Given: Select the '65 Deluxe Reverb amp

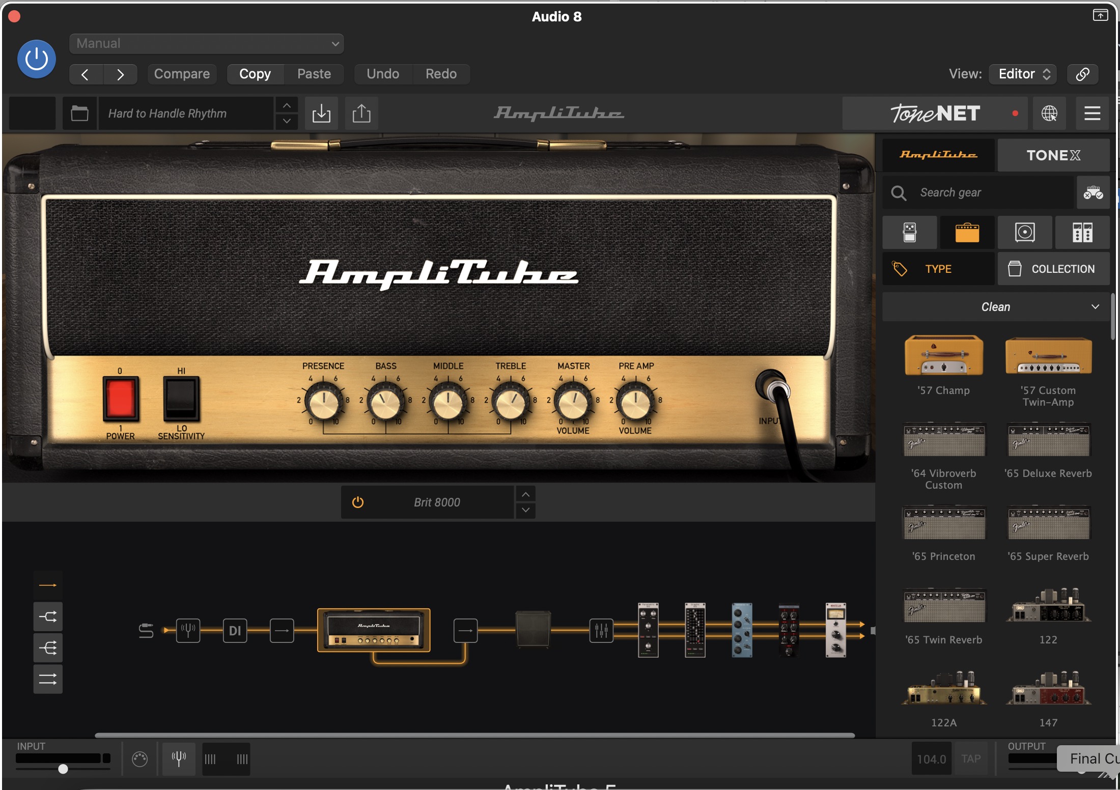Looking at the screenshot, I should (1048, 450).
